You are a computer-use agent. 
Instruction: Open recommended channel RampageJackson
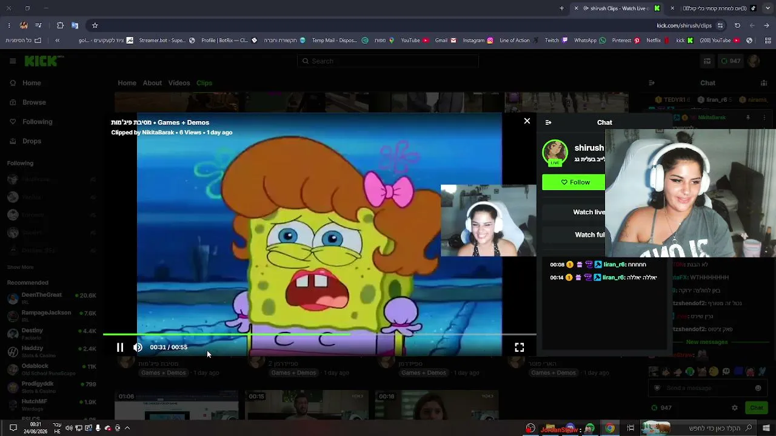52,315
